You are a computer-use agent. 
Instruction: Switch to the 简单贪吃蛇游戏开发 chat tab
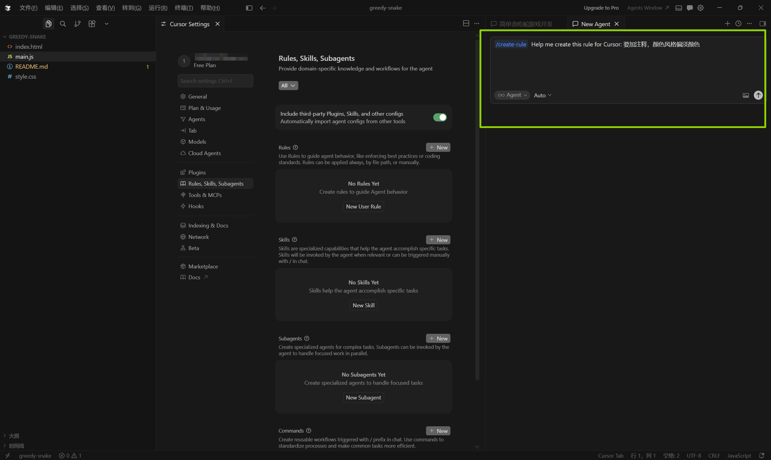click(x=526, y=24)
